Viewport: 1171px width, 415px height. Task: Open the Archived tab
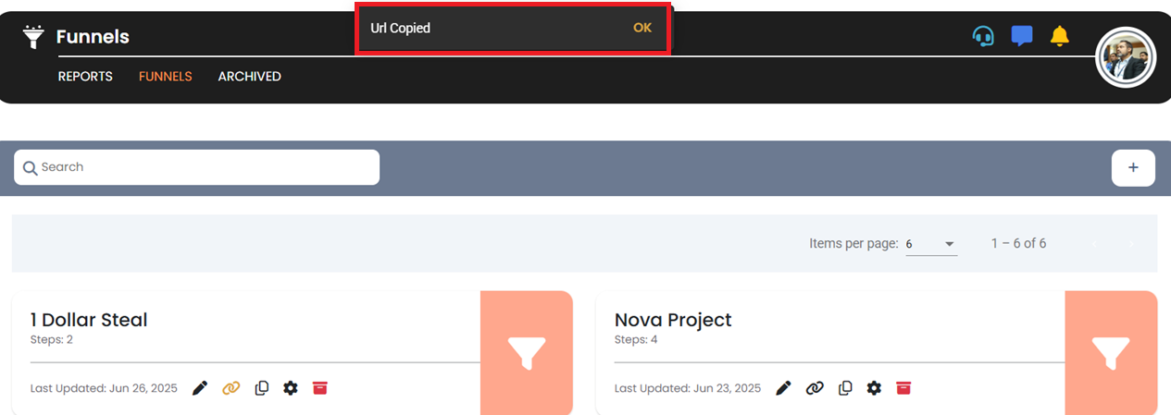click(x=249, y=77)
